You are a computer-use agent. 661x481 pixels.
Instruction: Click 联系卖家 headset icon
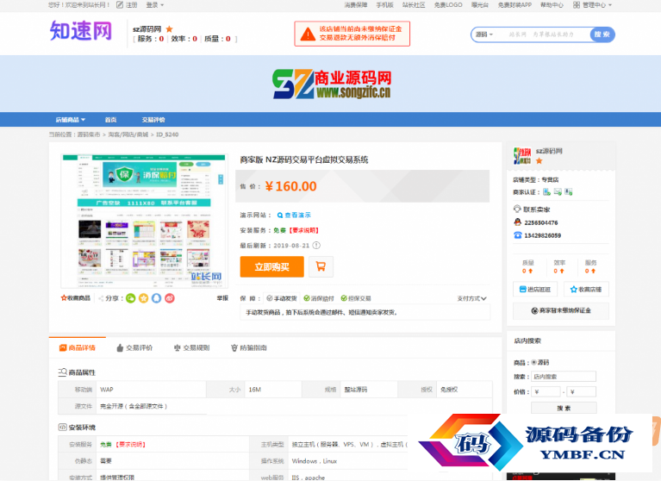coord(517,209)
